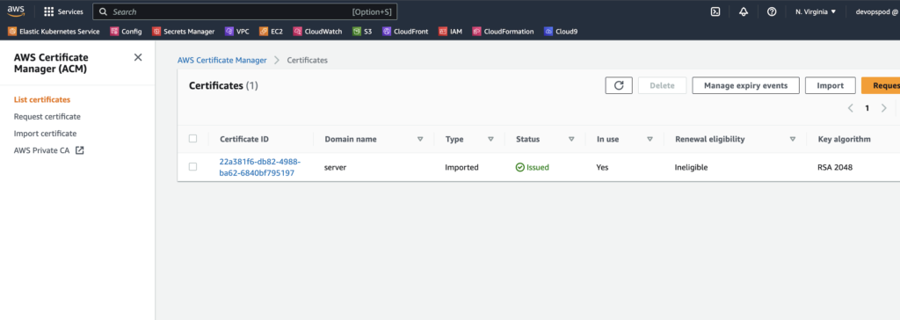Image resolution: width=900 pixels, height=320 pixels.
Task: Open the CloudFormation service bookmark
Action: [503, 32]
